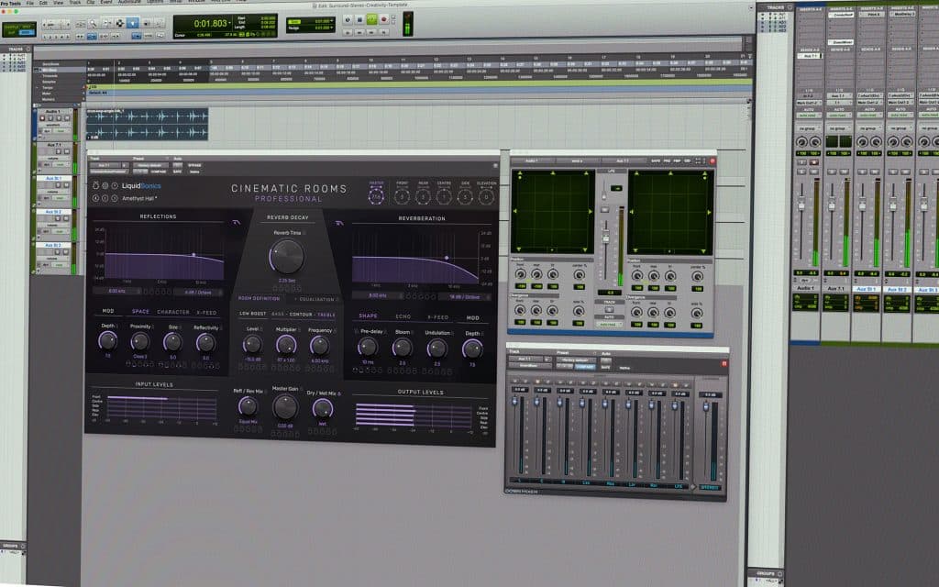Screen dimensions: 939x587
Task: Select the X-FEED tab under Reflections
Action: (x=206, y=313)
